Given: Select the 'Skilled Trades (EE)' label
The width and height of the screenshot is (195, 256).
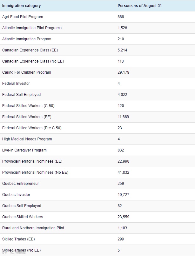Looking at the screenshot, I should (18, 239).
